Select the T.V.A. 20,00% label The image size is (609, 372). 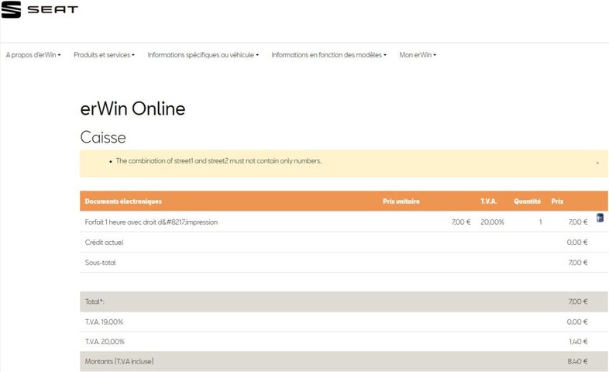[105, 342]
